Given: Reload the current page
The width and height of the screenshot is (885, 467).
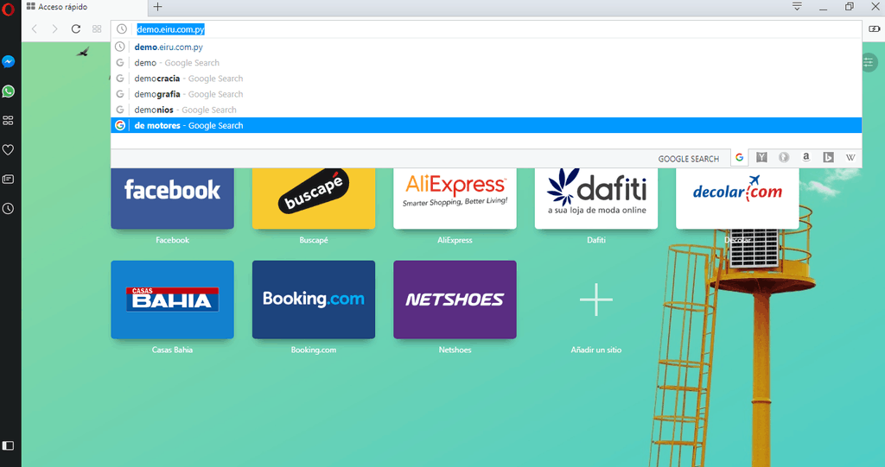Looking at the screenshot, I should pos(76,28).
